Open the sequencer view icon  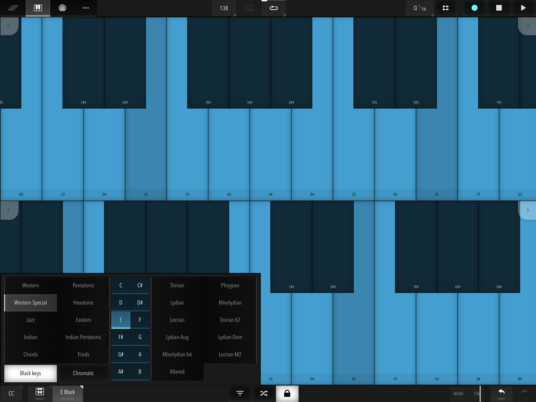click(x=13, y=8)
